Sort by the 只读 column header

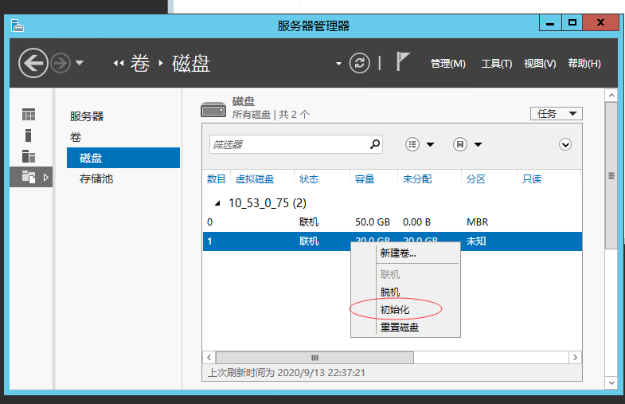pos(532,179)
